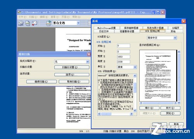Screen dimensions: 194x139
Task: Click the document preview thumbnail in the 选项 dialog
Action: [x=158, y=76]
